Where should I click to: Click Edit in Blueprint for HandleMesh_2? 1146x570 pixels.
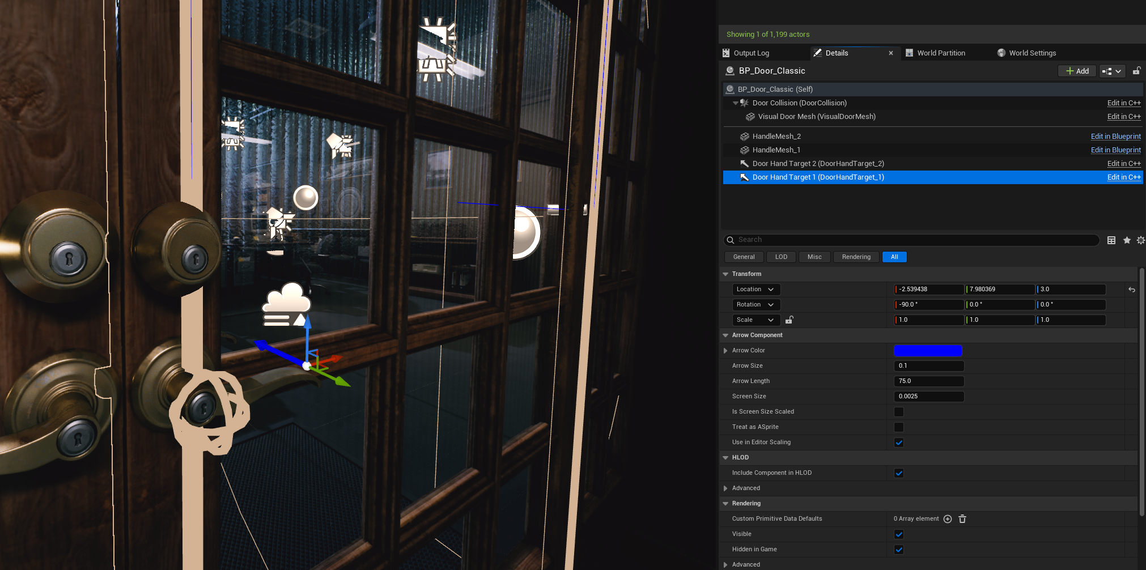click(1115, 137)
